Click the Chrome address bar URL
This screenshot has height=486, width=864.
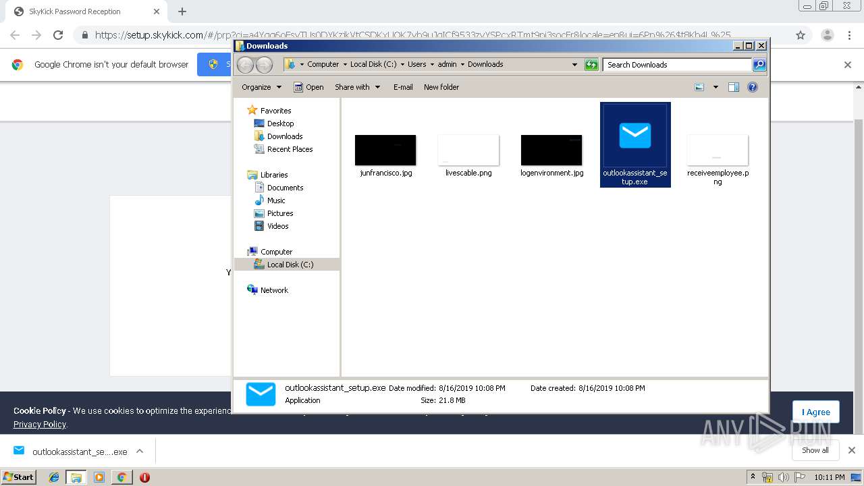(x=412, y=35)
